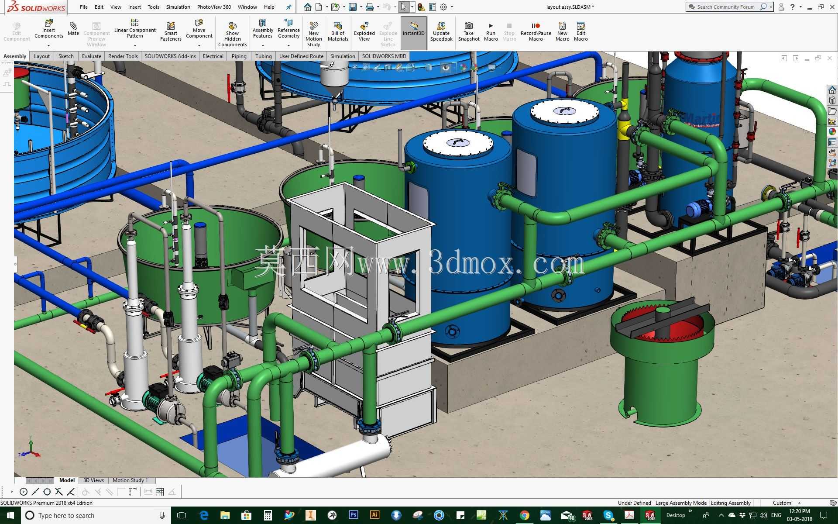Open the Appearances color ball in task pane

[832, 132]
